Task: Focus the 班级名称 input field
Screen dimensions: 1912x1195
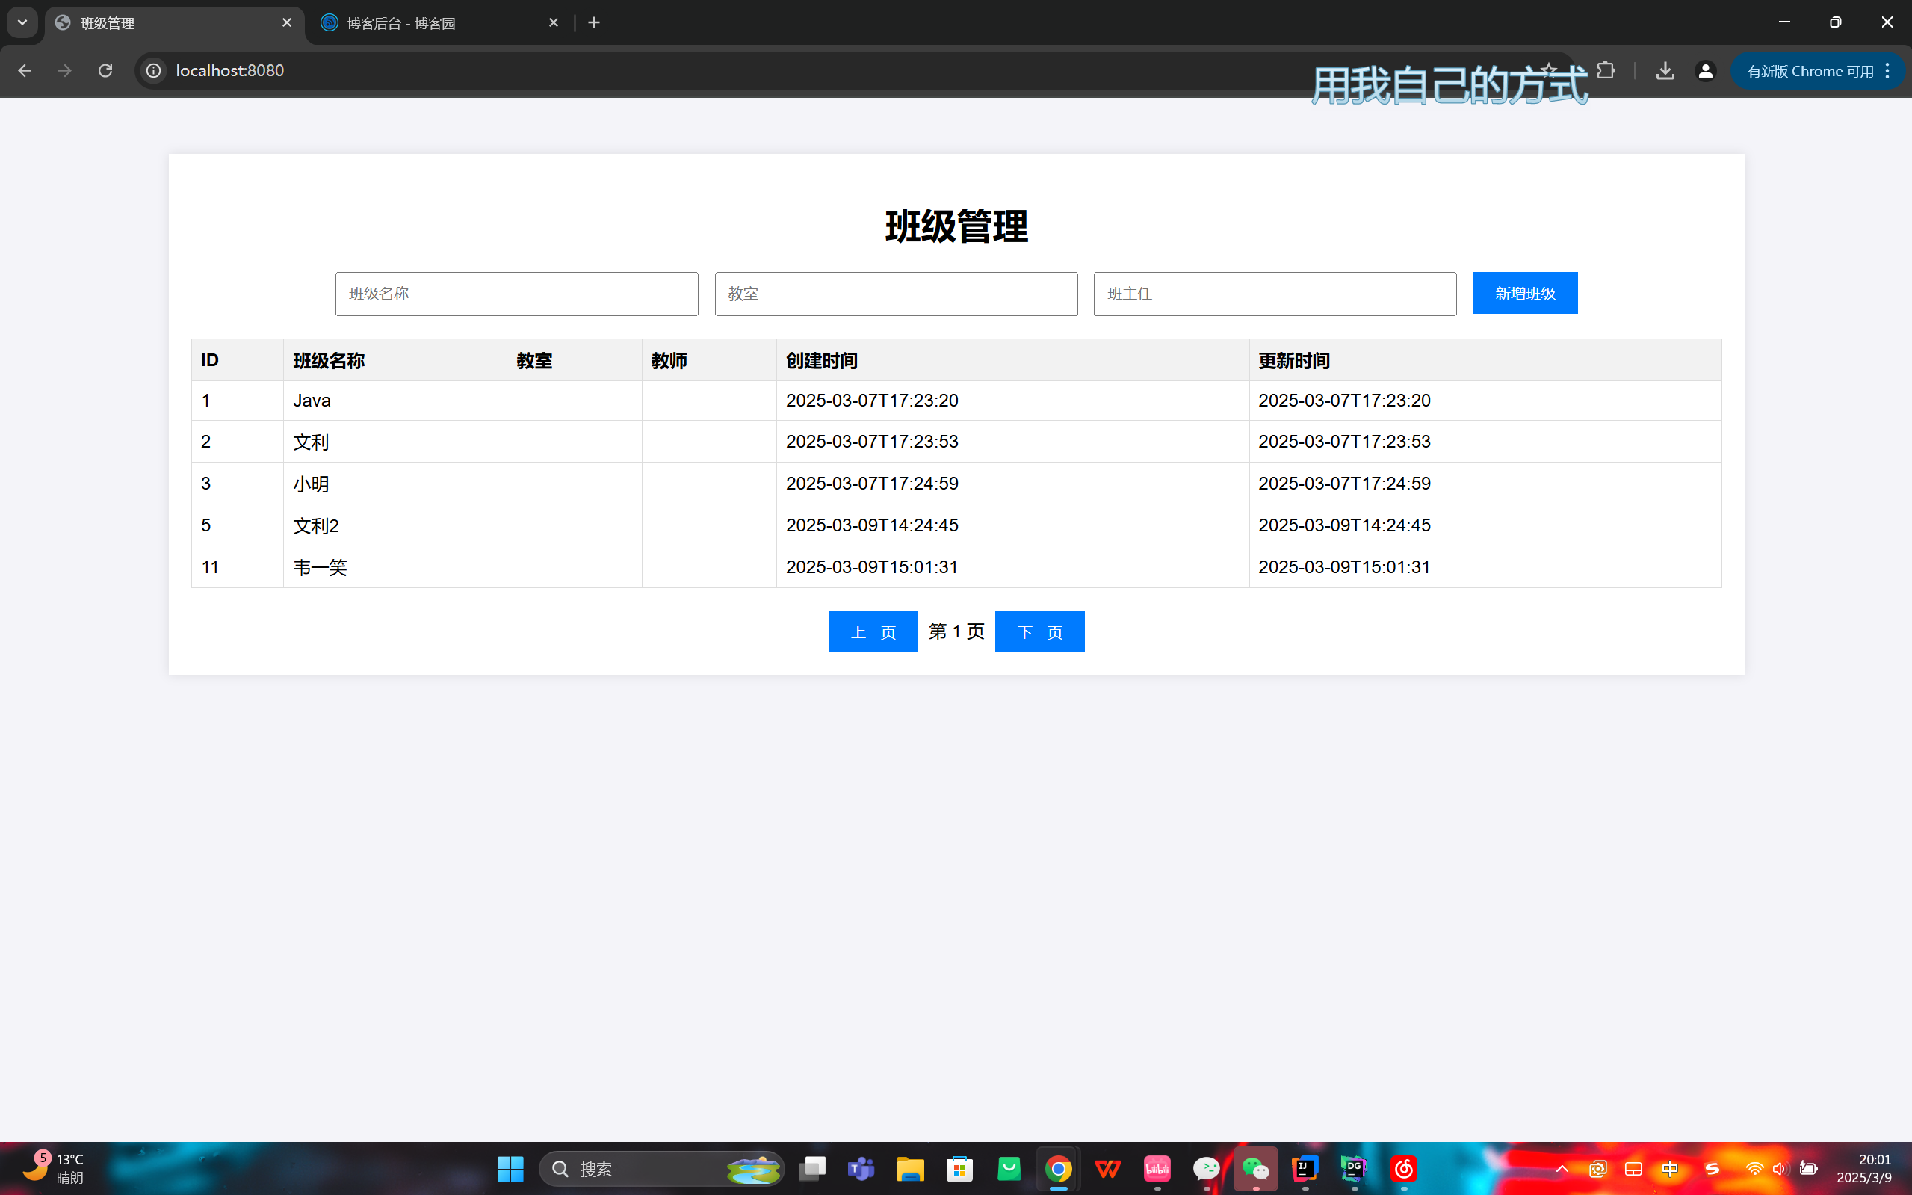Action: (x=516, y=294)
